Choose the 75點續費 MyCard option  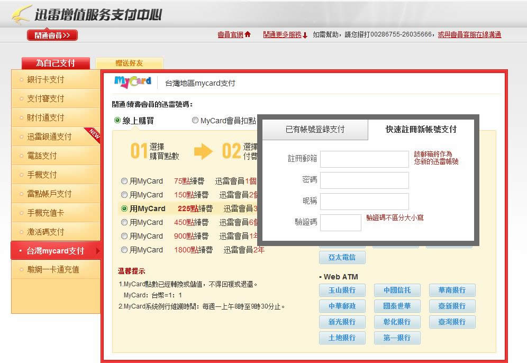(x=124, y=181)
